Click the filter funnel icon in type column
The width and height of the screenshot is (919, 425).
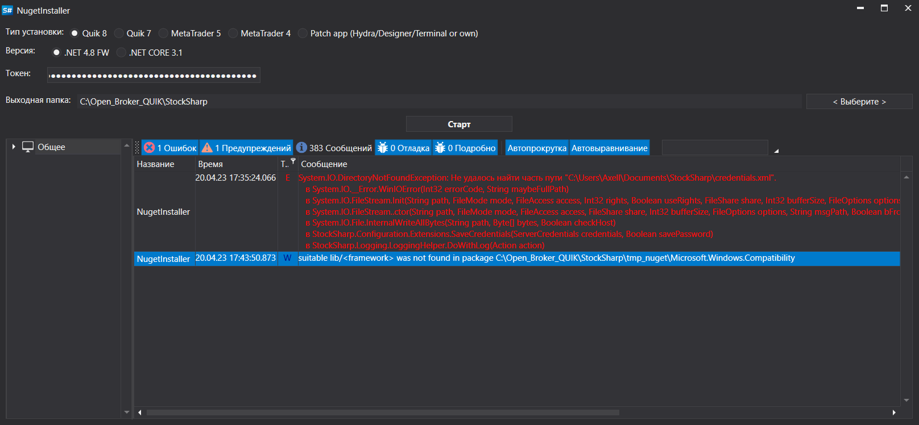click(x=293, y=161)
